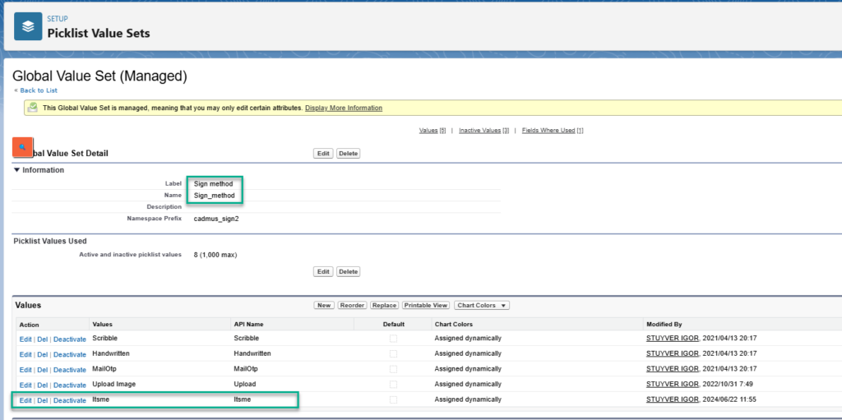Open STUYVER IGOR link in Itsme row

click(x=673, y=399)
